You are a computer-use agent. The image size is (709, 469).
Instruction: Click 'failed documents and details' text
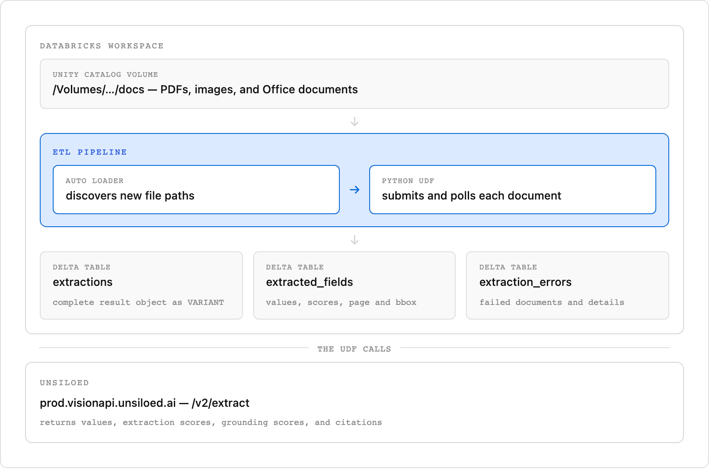(552, 302)
